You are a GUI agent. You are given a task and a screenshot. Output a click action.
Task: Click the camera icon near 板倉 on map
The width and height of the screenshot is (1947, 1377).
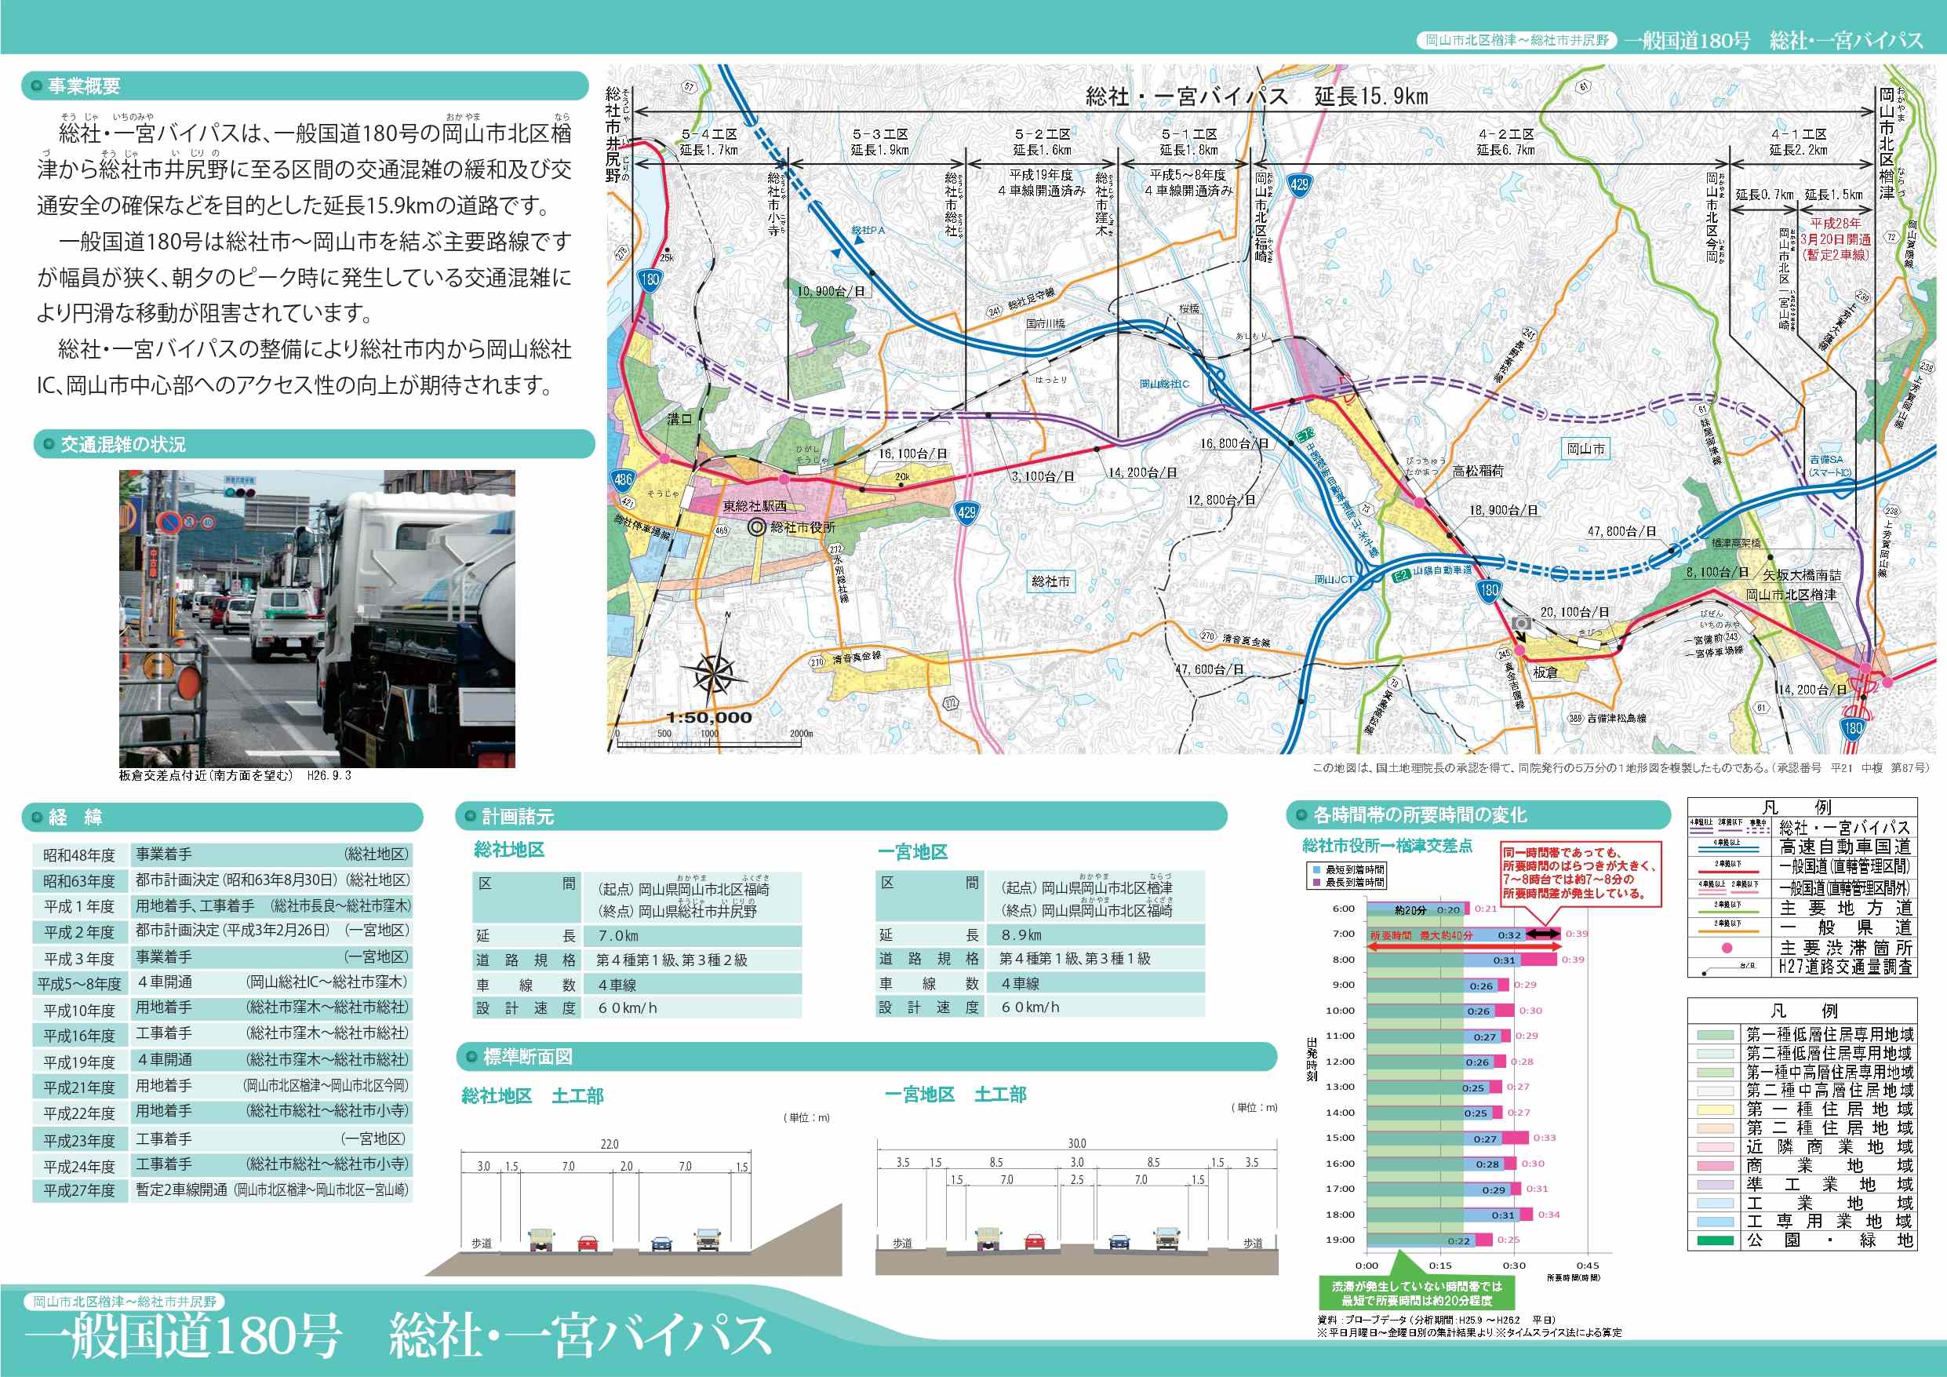(1521, 624)
